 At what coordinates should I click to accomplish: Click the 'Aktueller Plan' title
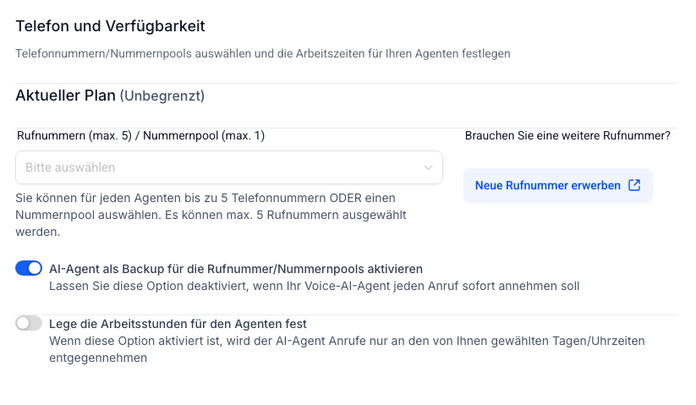[65, 96]
